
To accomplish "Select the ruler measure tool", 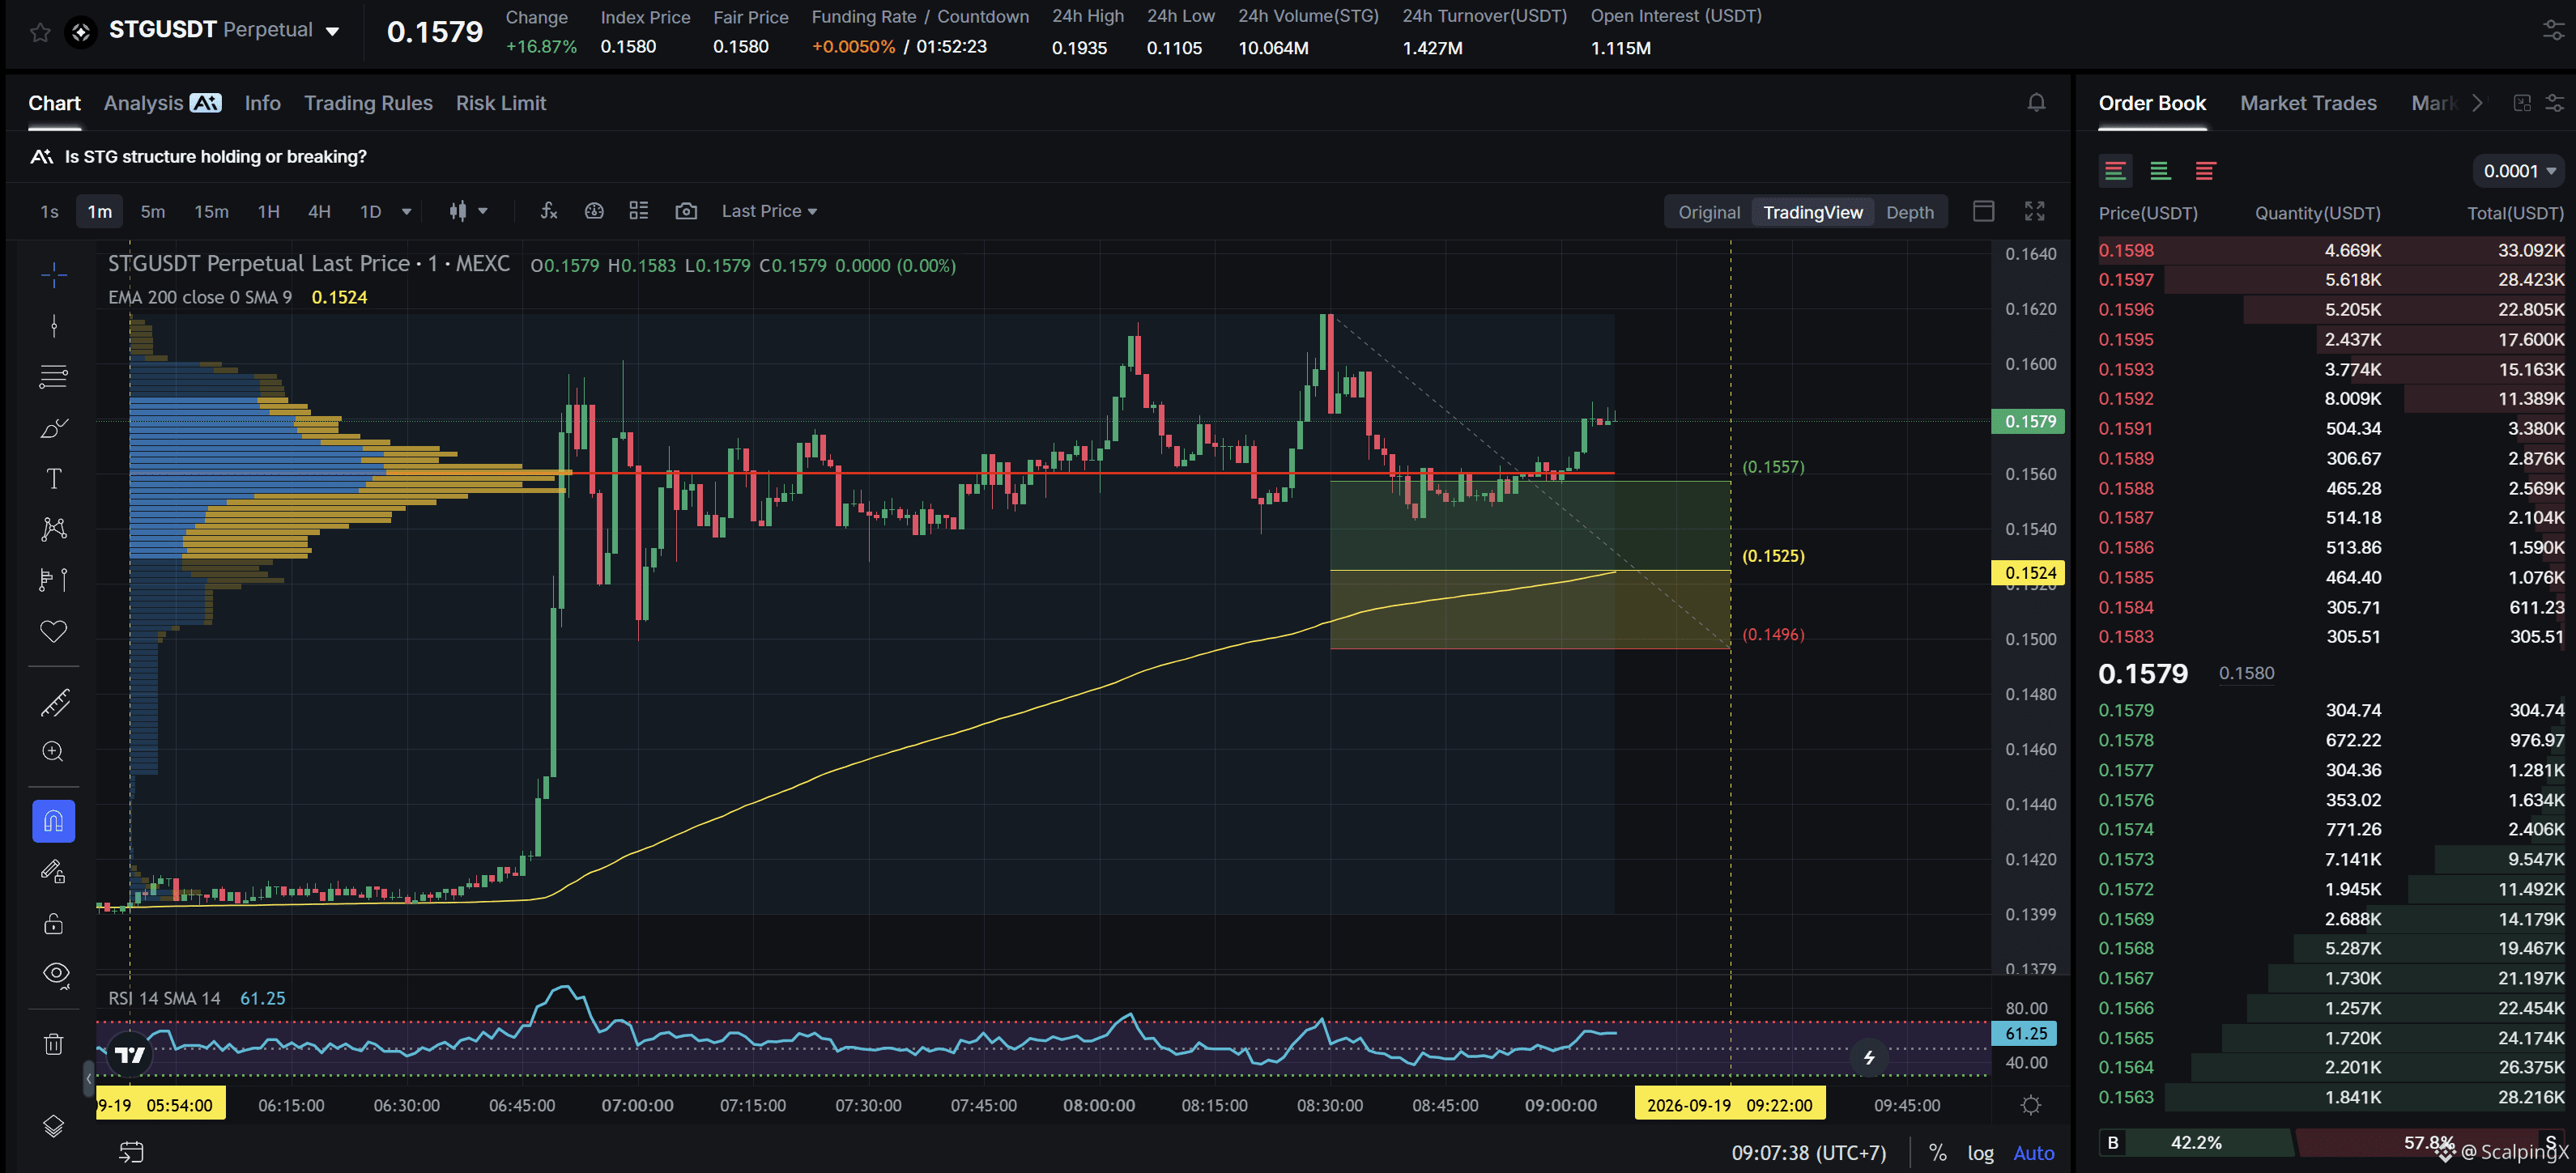I will [x=54, y=703].
